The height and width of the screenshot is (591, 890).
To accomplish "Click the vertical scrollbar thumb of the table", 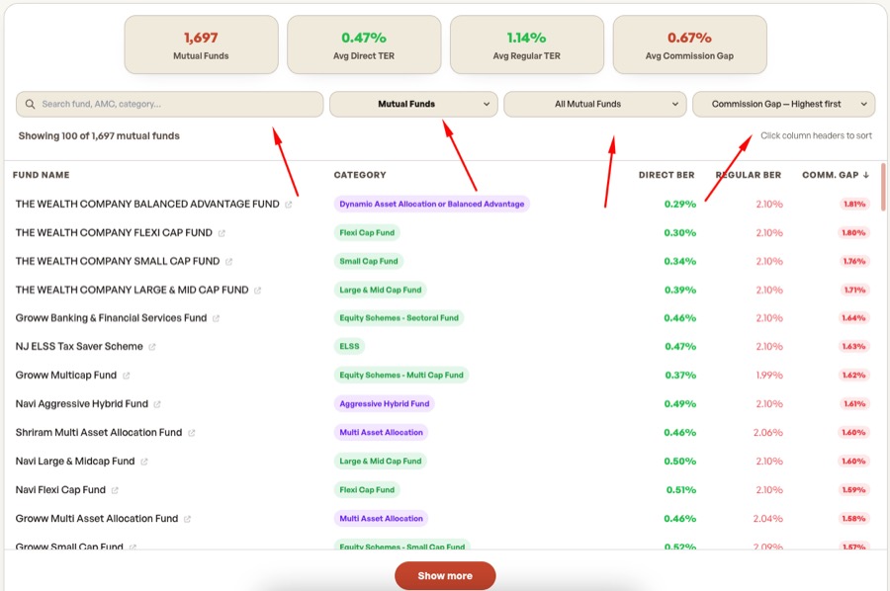I will pyautogui.click(x=883, y=187).
